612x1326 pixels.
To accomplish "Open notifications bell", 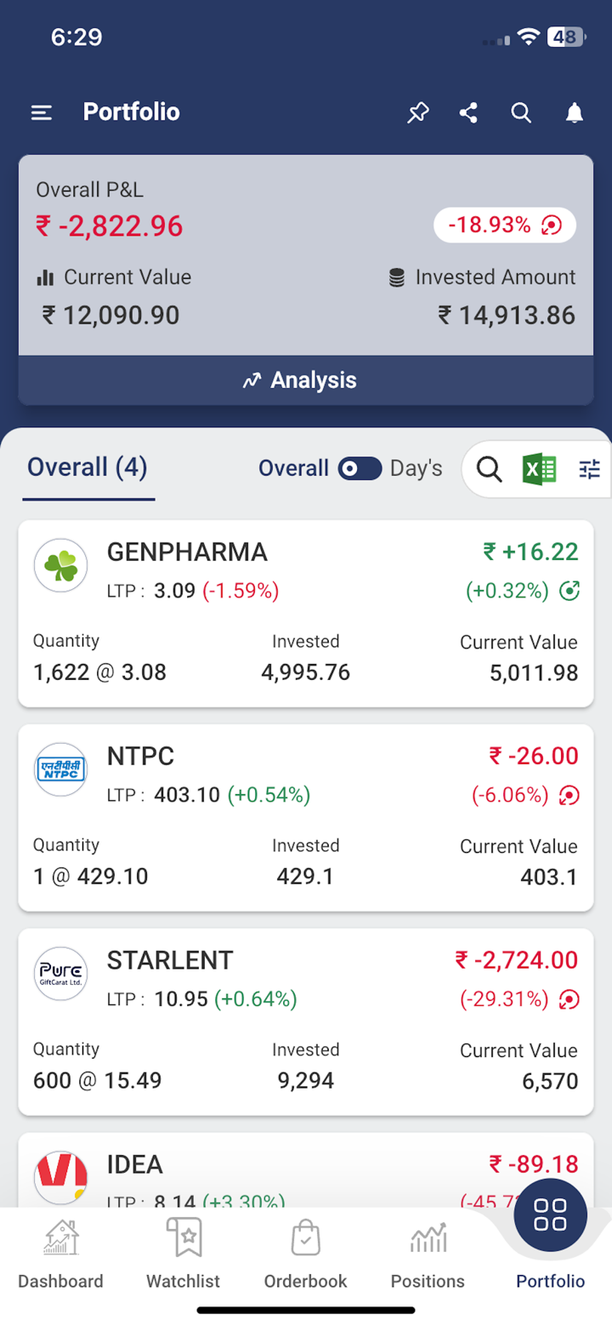I will (x=575, y=112).
